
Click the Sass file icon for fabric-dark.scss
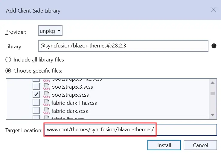tap(46, 111)
